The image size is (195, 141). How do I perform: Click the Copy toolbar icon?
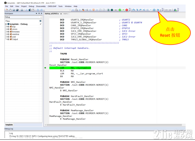[30, 10]
